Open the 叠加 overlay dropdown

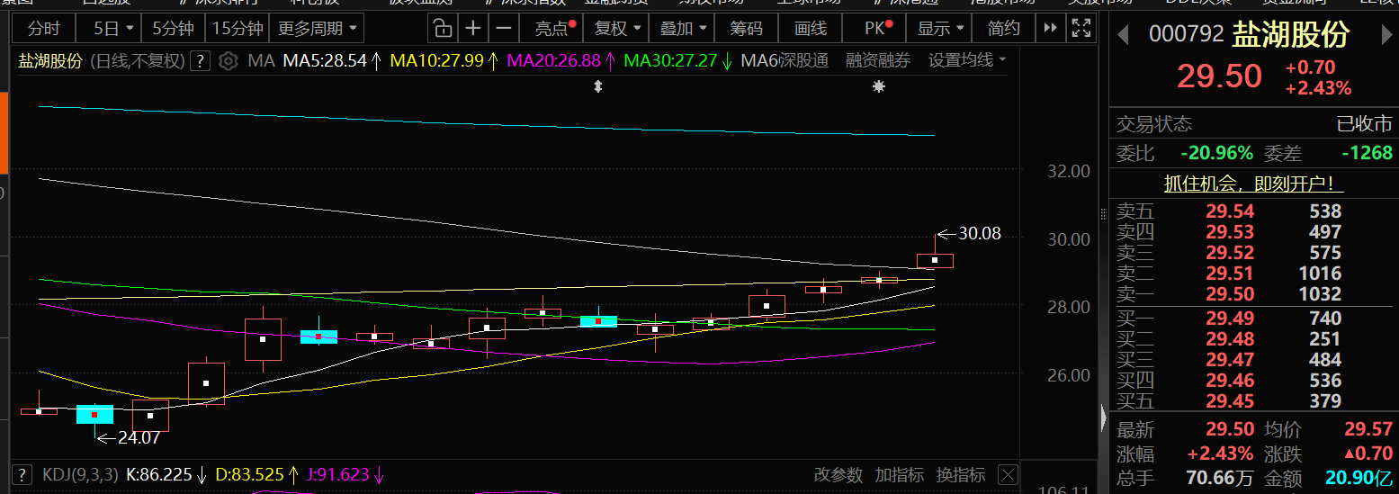coord(683,29)
